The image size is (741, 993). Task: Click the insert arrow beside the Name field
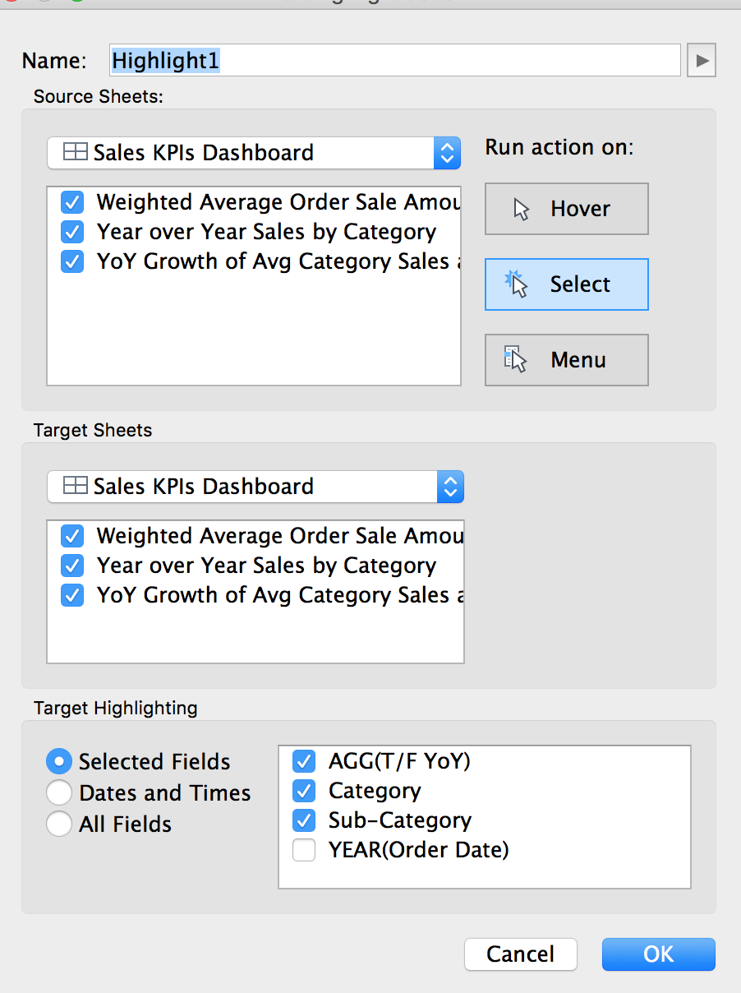click(702, 61)
